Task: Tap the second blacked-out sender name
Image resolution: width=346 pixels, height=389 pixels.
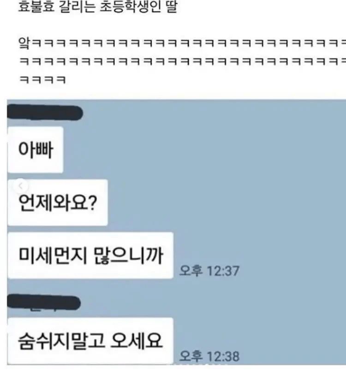Action: [44, 303]
